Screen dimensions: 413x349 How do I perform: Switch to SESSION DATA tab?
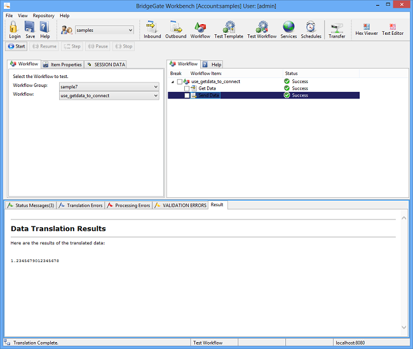(x=106, y=65)
